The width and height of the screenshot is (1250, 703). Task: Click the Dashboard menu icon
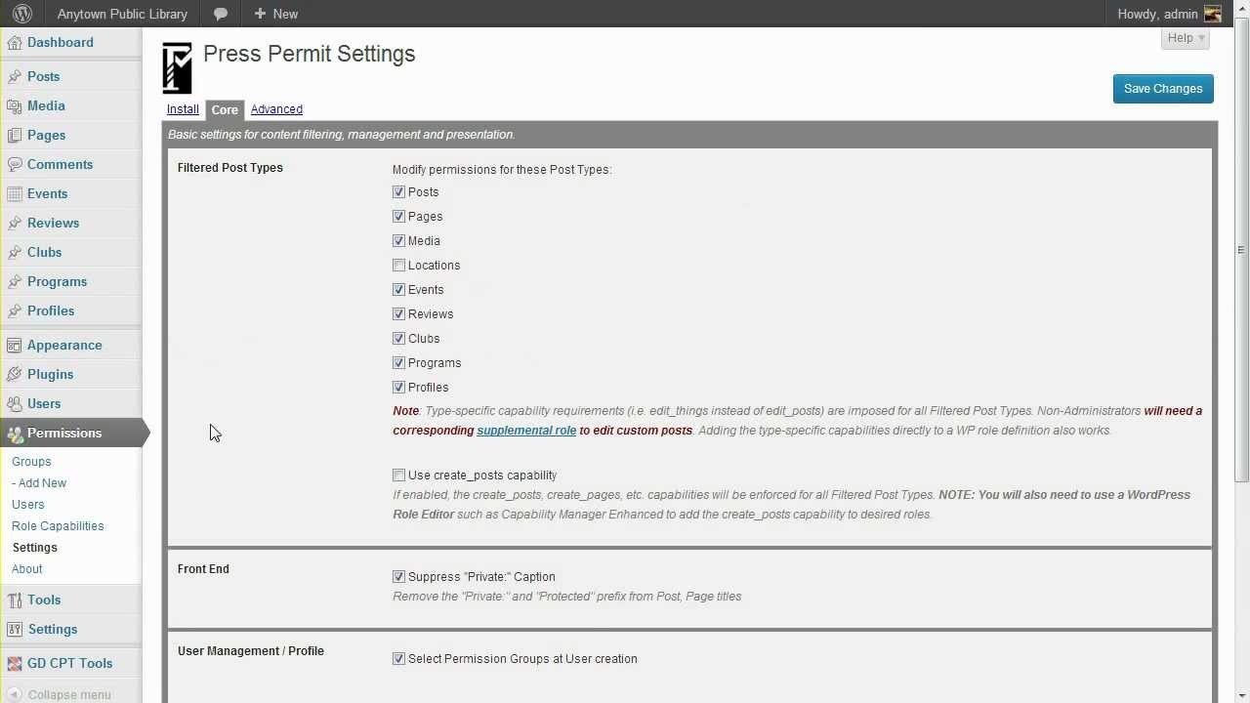[x=15, y=42]
